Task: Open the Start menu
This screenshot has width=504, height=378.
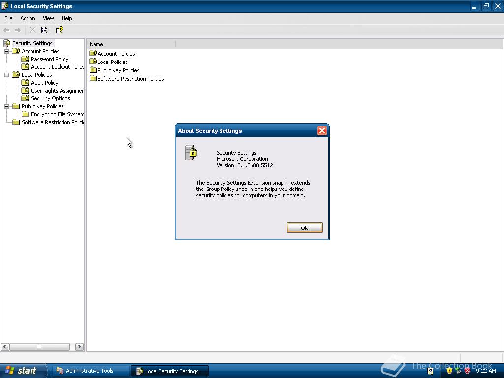Action: tap(23, 371)
